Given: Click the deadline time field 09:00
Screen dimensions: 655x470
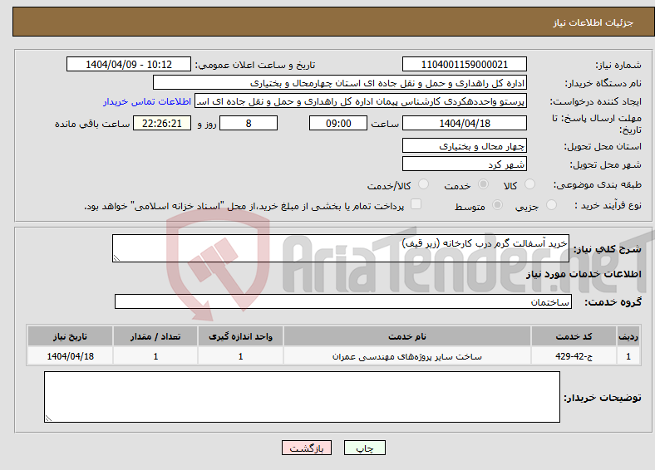Looking at the screenshot, I should (x=338, y=123).
